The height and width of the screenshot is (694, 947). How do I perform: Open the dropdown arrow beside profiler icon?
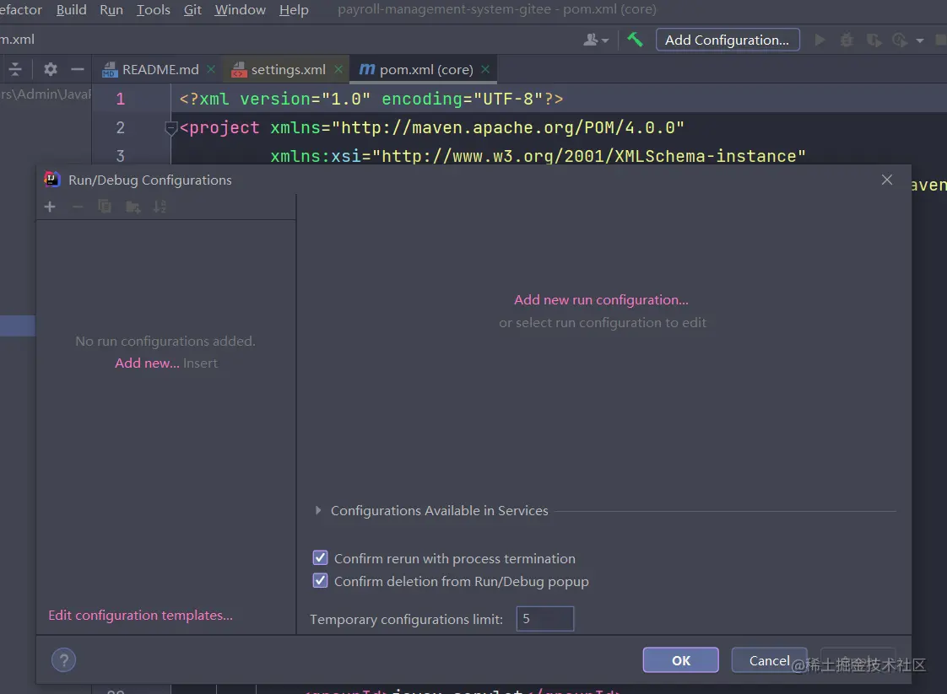click(920, 40)
